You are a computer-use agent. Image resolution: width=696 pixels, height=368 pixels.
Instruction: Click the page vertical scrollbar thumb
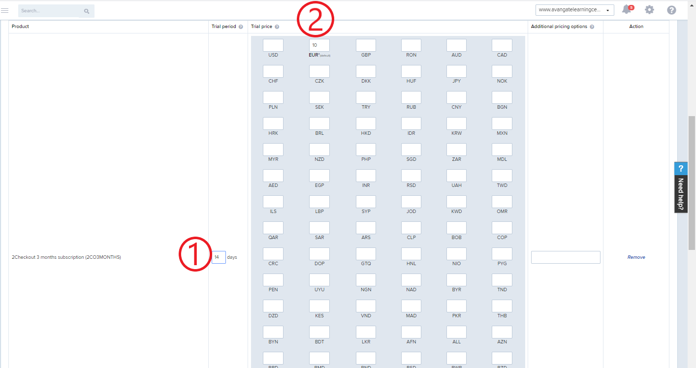pos(692,183)
